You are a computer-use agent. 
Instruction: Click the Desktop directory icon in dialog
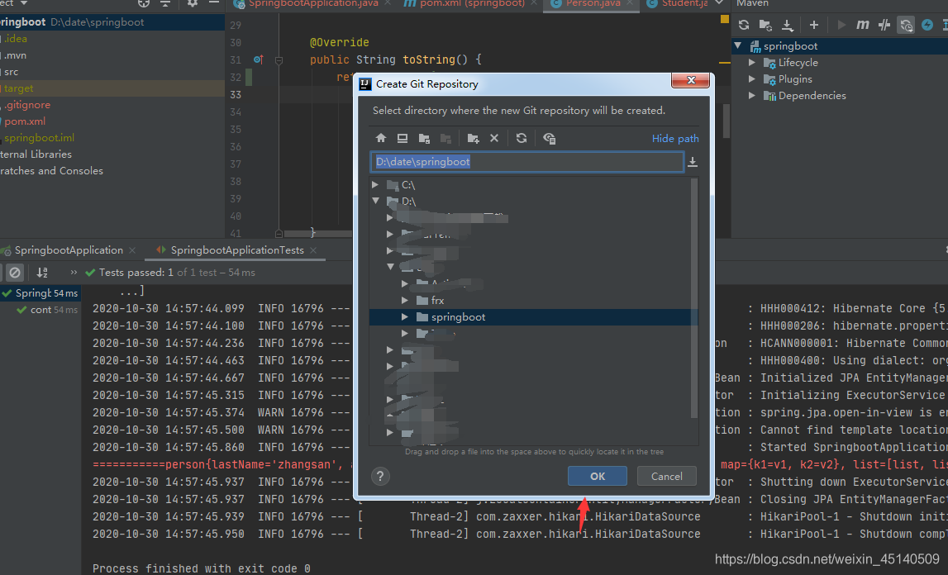(x=402, y=138)
